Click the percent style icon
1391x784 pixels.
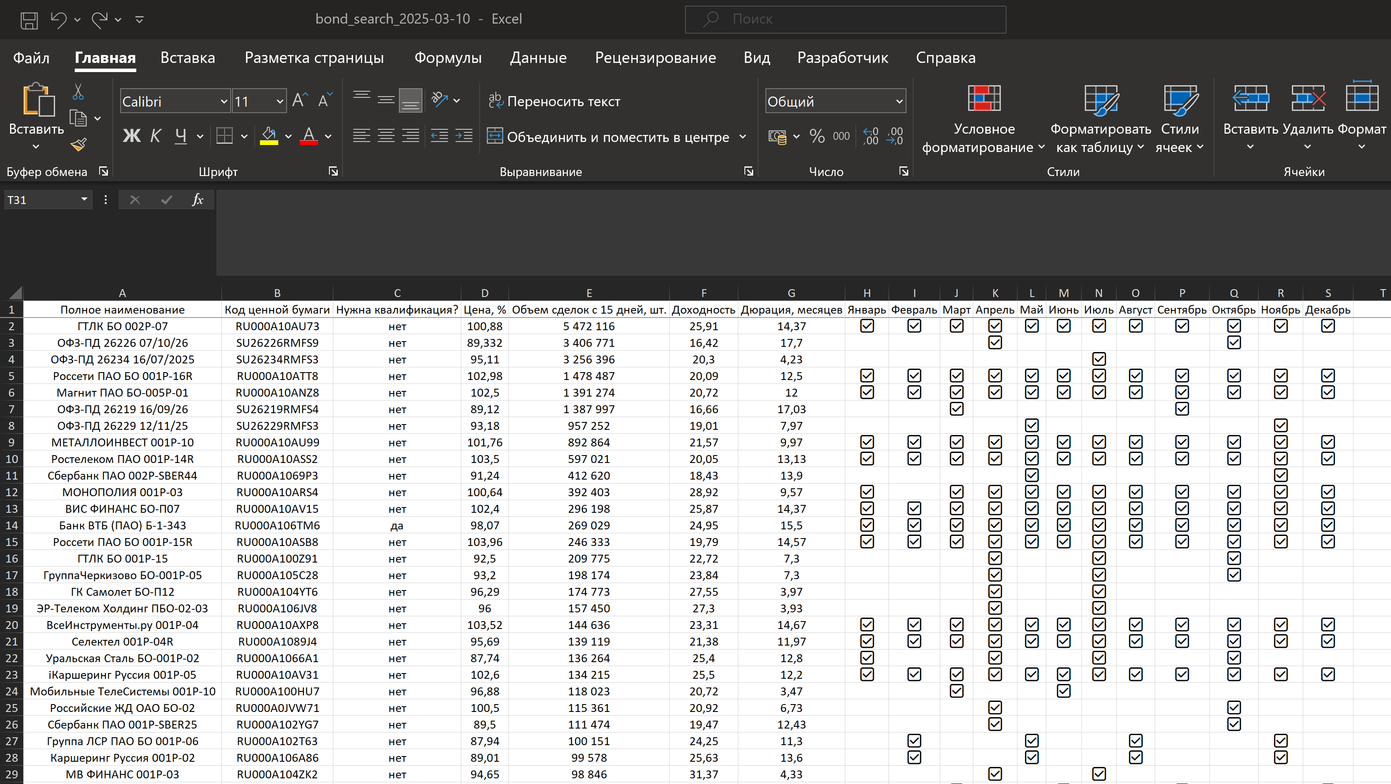coord(817,136)
